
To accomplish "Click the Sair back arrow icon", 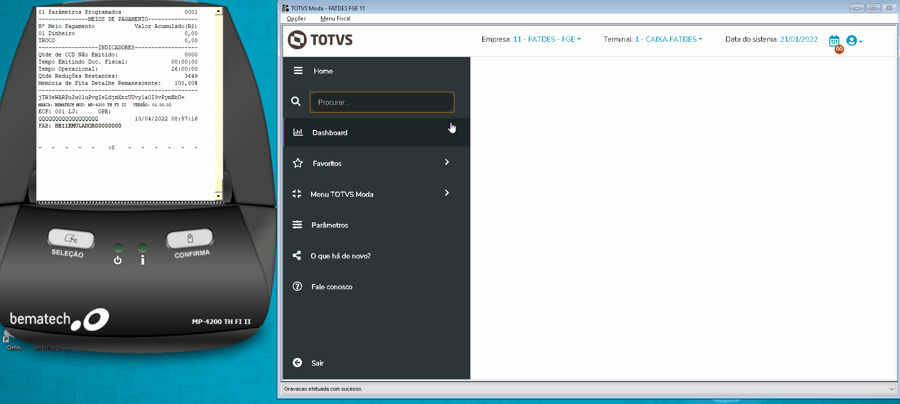I will [x=297, y=363].
